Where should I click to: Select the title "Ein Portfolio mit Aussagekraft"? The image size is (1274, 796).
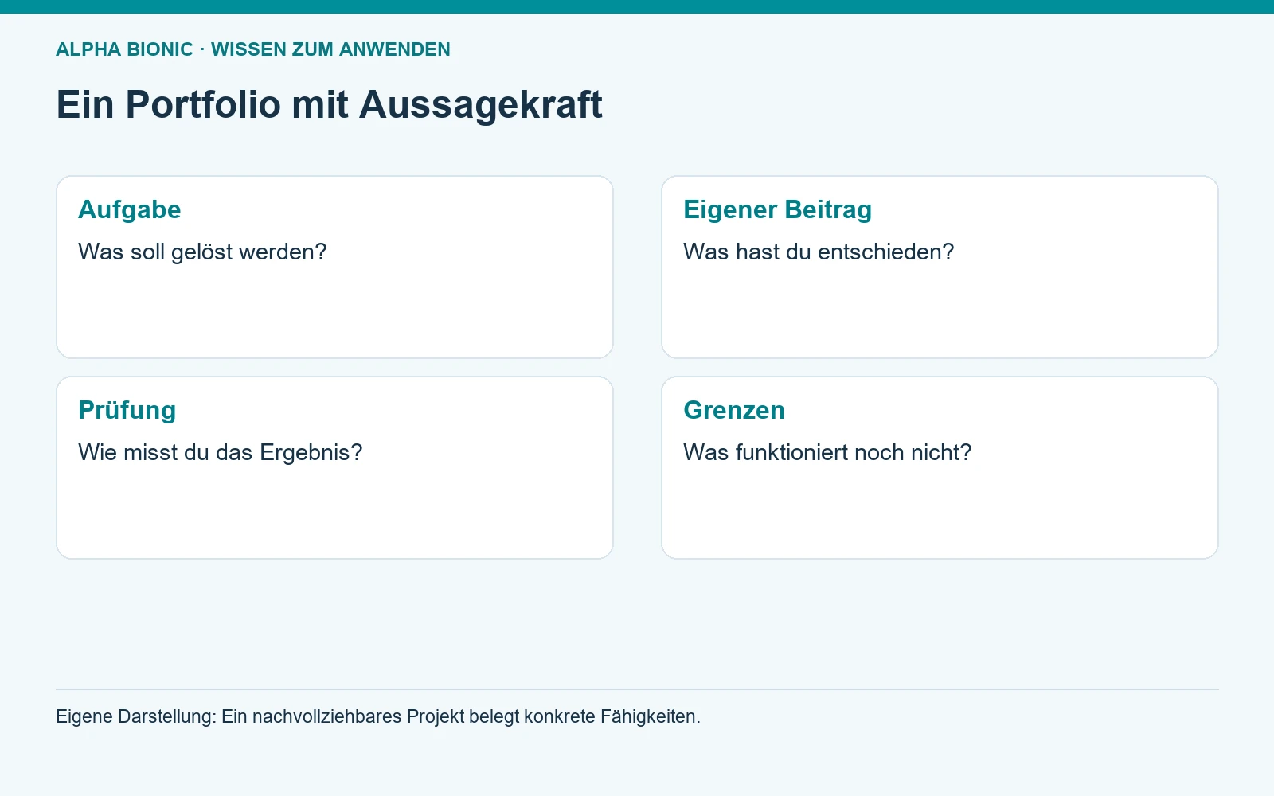coord(329,104)
